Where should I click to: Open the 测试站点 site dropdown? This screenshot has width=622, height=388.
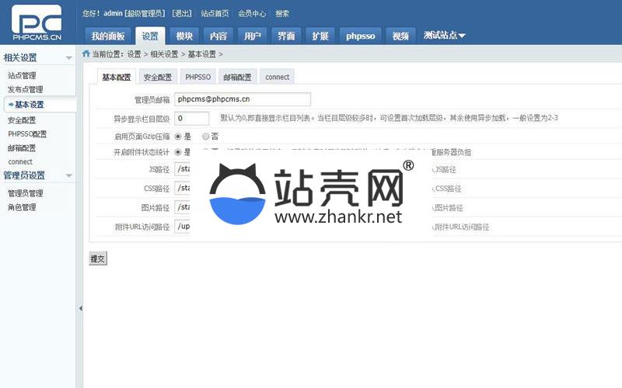pos(445,36)
